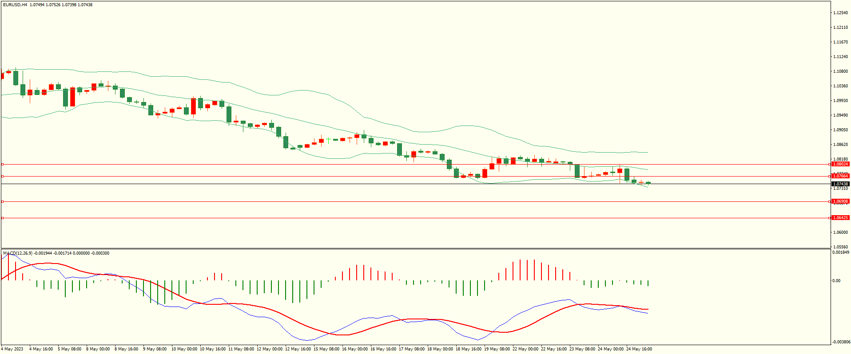Image resolution: width=851 pixels, height=354 pixels.
Task: Click the MACD 0.00 scale value
Action: pos(836,281)
